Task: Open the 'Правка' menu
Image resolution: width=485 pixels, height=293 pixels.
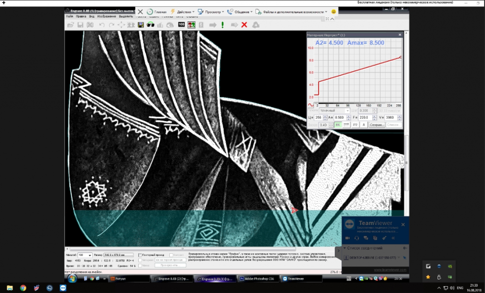Action: pos(81,16)
